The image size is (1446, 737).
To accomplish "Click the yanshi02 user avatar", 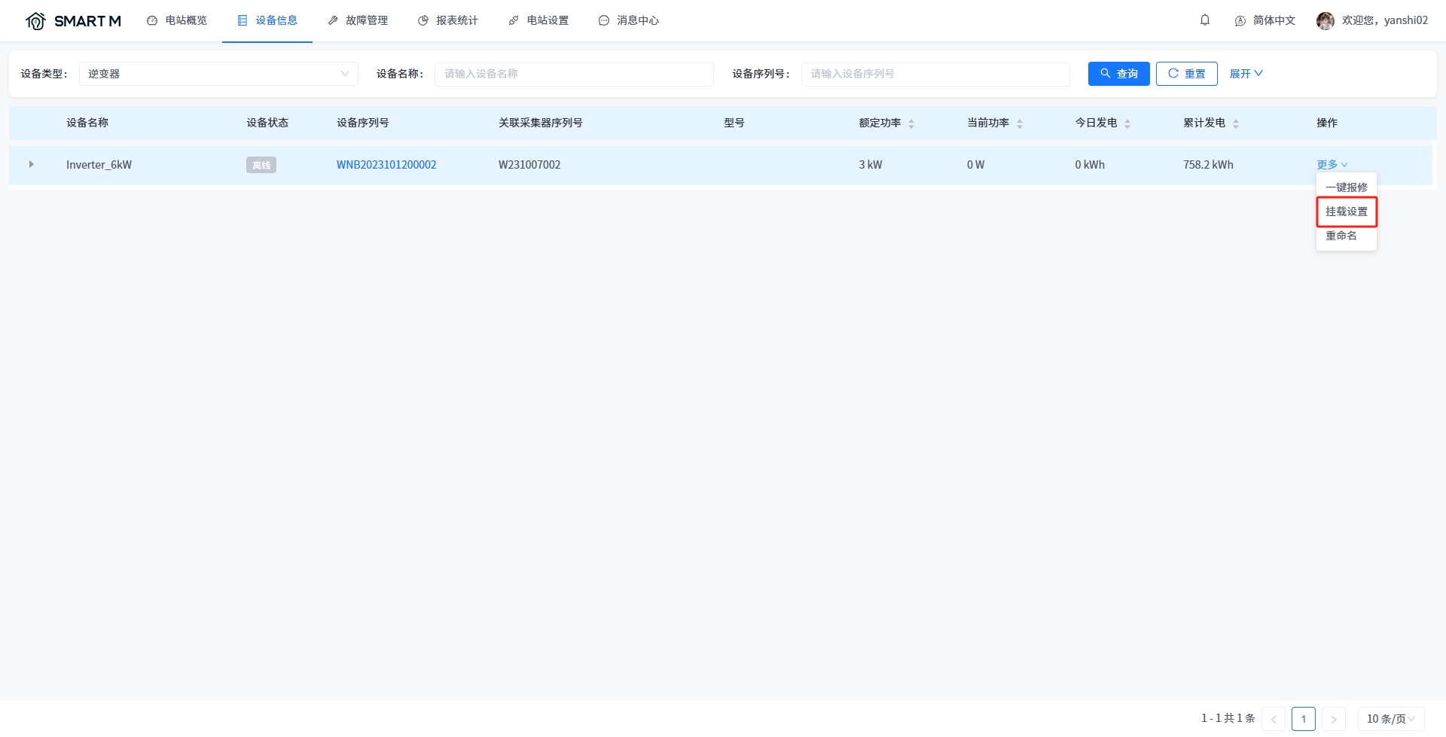I will 1325,20.
